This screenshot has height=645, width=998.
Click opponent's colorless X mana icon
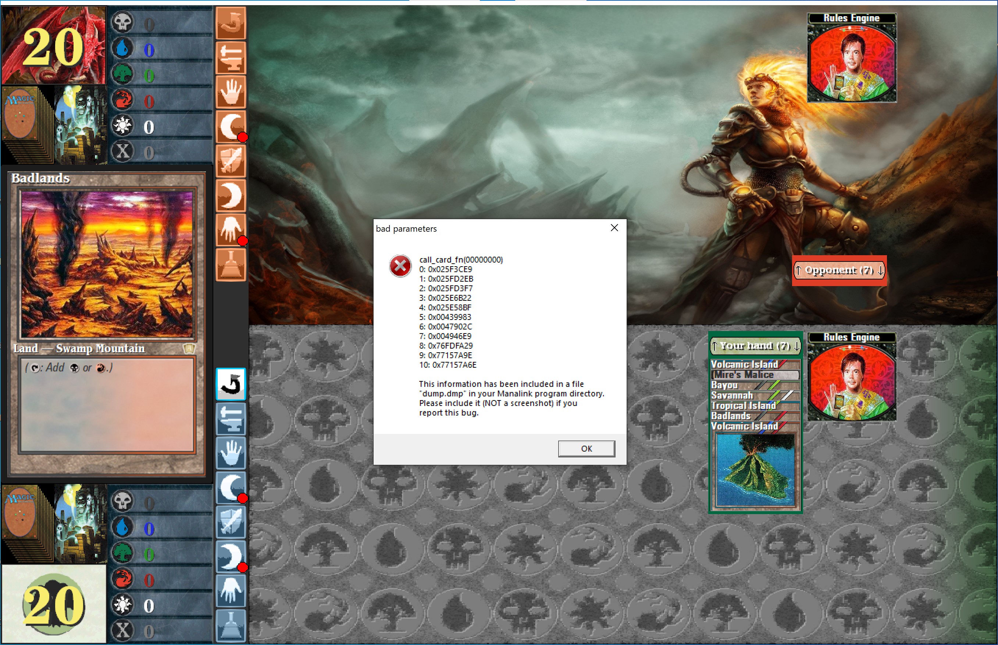[123, 151]
